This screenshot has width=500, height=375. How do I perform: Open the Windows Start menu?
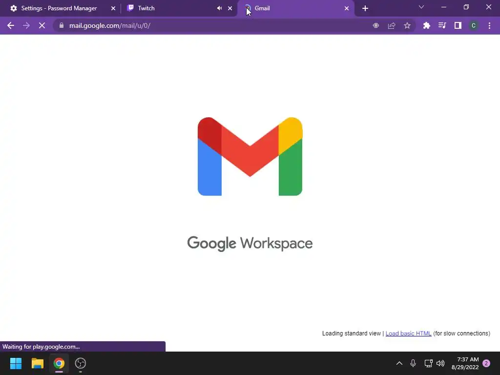tap(16, 363)
